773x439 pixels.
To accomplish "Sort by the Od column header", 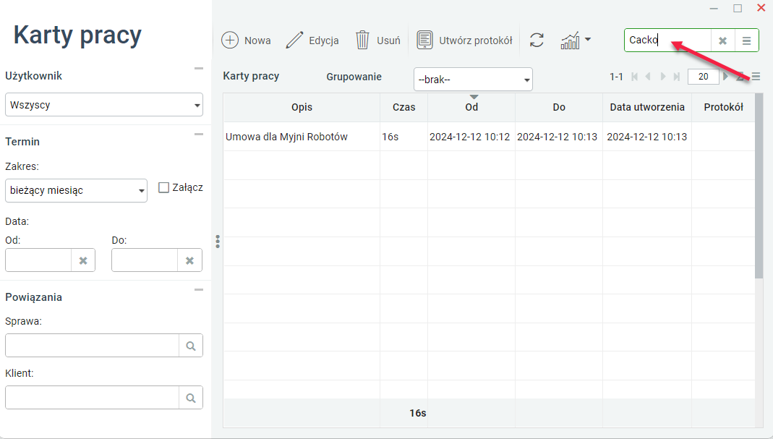I will 471,107.
